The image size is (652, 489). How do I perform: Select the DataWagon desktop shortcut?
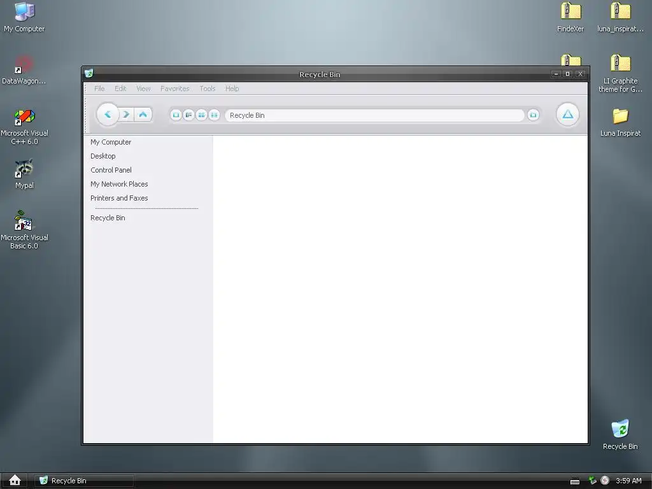[x=24, y=70]
